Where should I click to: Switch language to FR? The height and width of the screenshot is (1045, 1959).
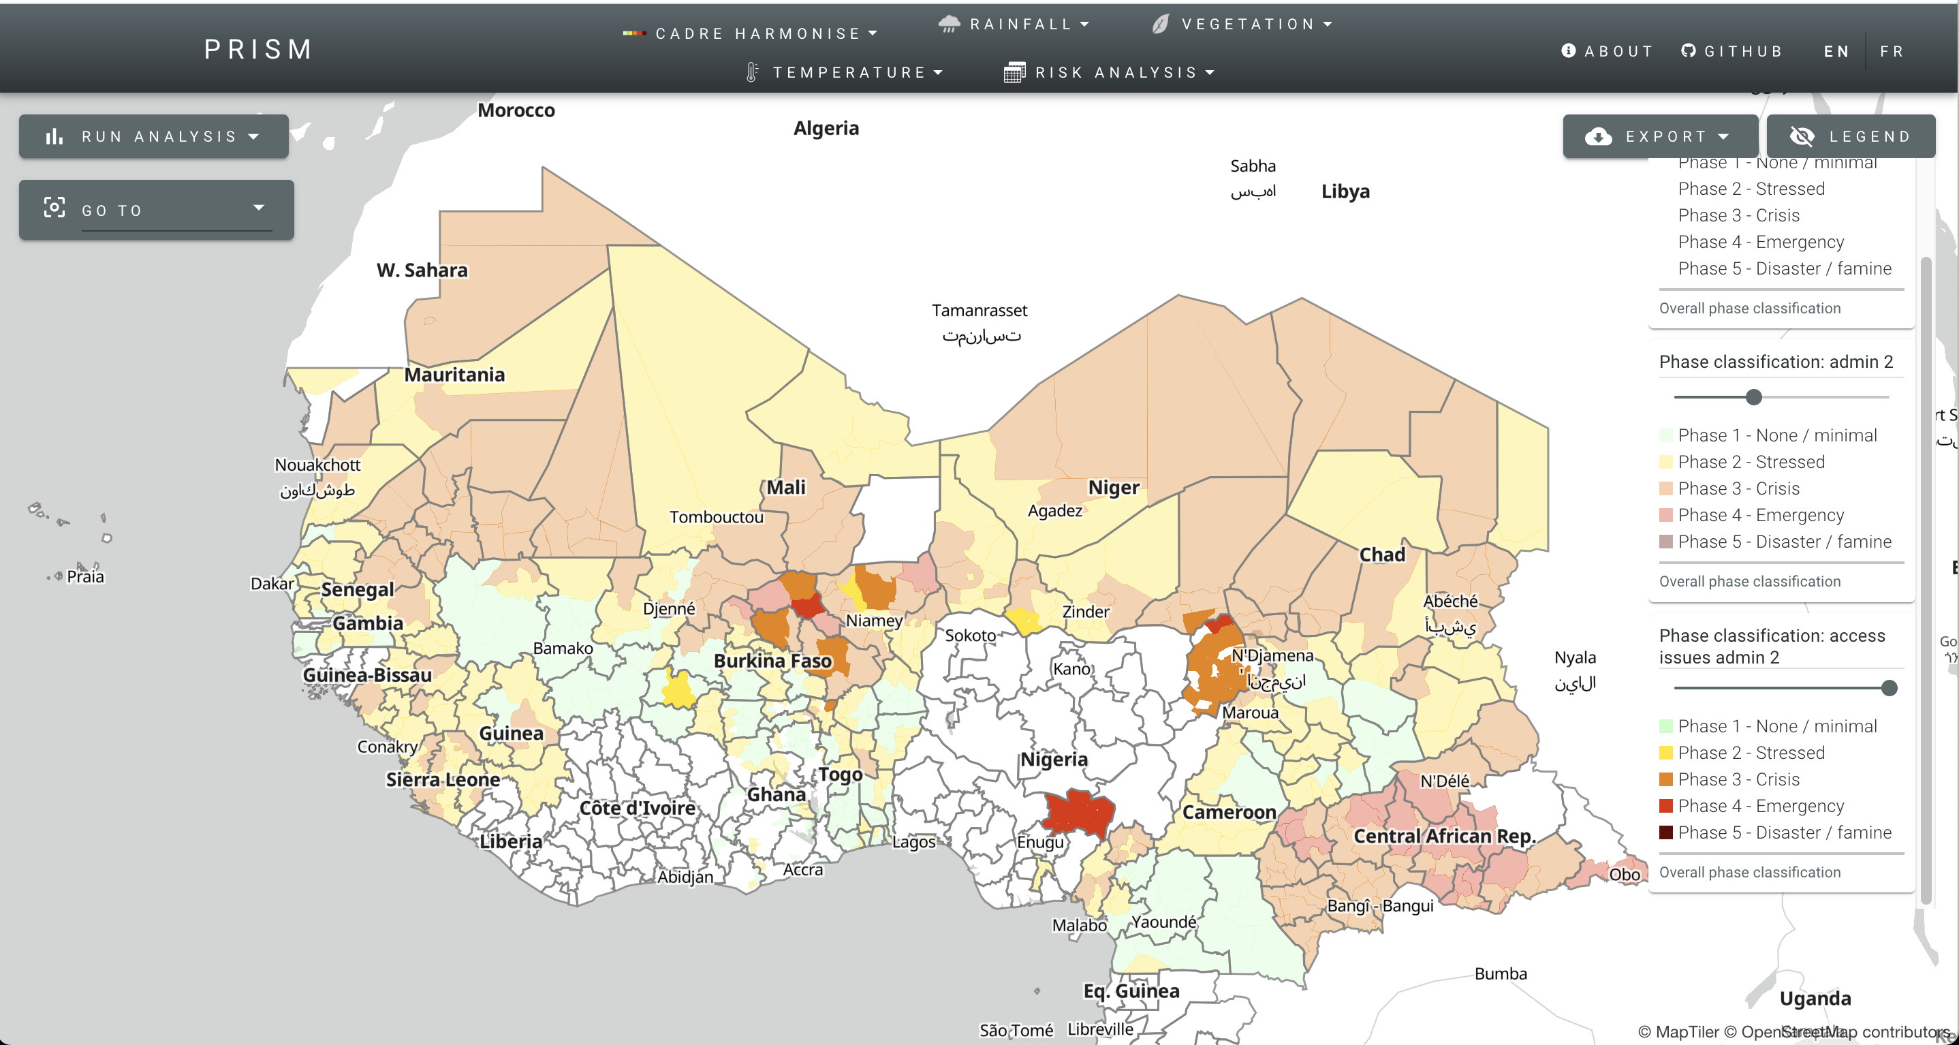[1892, 52]
